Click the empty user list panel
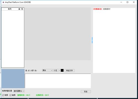This screenshot has width=138, height=99. pos(13,39)
